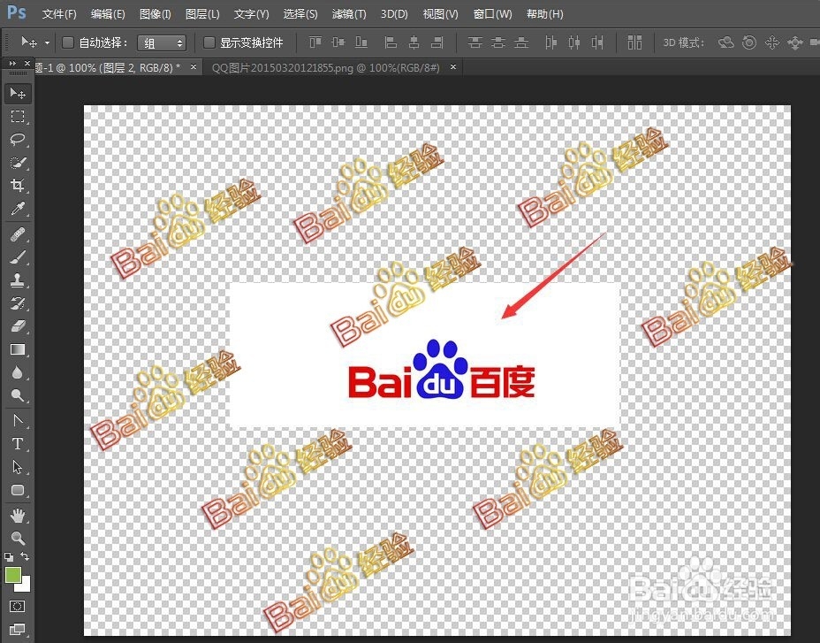
Task: Click distribute right edges icon
Action: click(x=597, y=42)
